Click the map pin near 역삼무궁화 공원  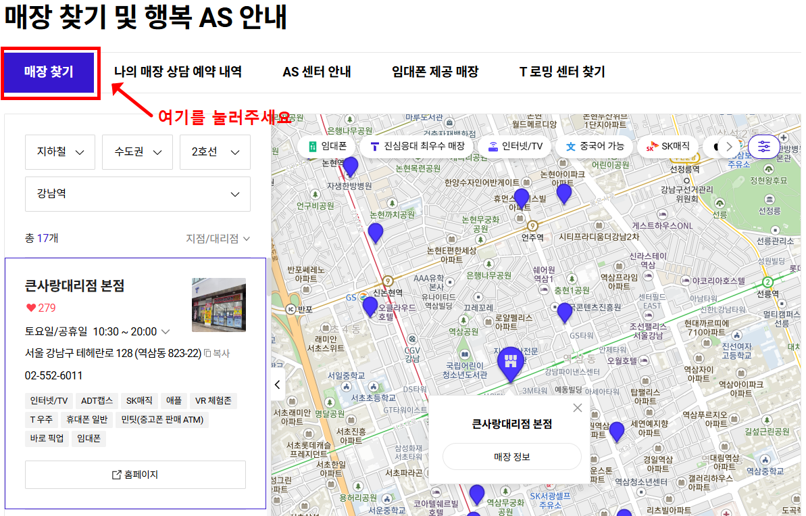tap(477, 494)
